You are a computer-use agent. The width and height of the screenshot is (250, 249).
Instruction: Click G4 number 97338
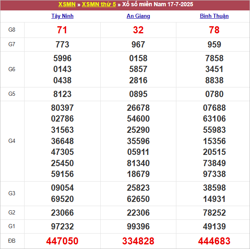pos(214,174)
